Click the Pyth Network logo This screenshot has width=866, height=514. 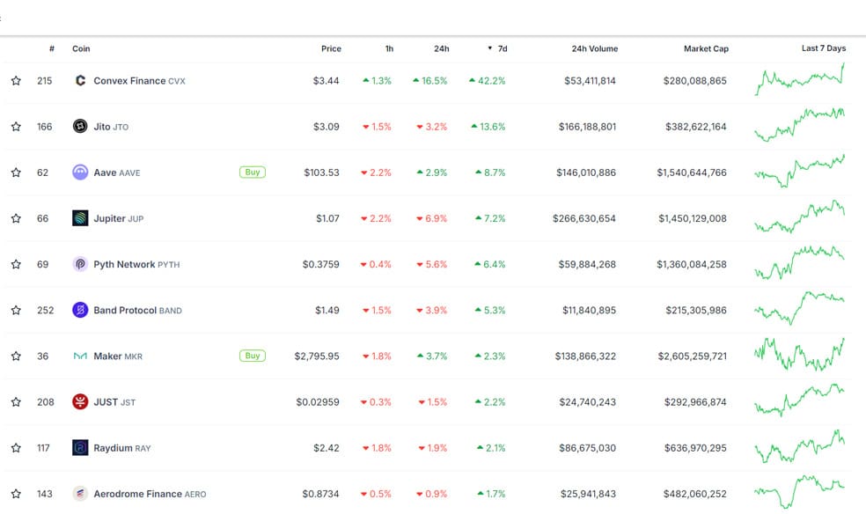pos(80,264)
